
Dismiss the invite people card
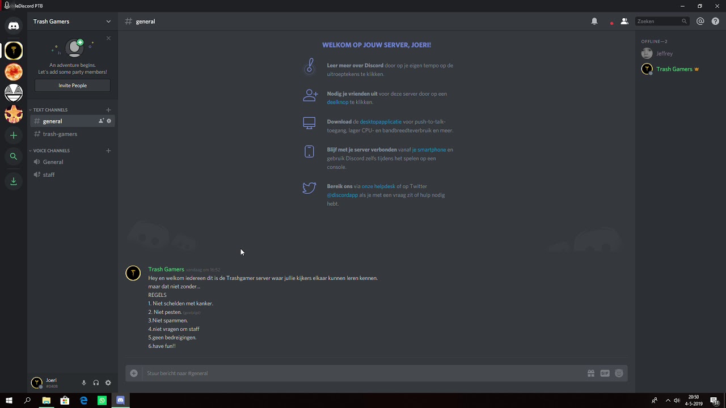tap(108, 38)
